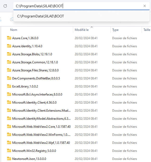Select the Microsoft.Identity.Client,4.56.0.0 folder name
Viewport: 151px width, 162px height.
pyautogui.click(x=34, y=103)
